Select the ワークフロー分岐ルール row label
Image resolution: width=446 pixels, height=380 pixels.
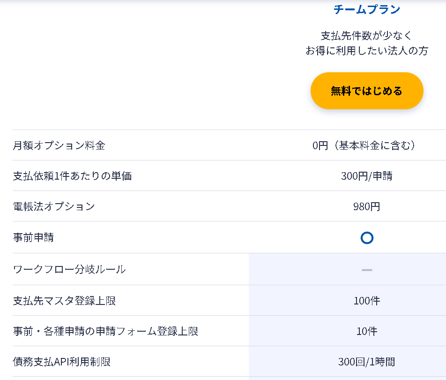pos(69,269)
